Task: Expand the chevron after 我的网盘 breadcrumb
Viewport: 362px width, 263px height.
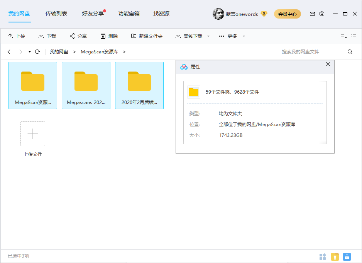Action: coord(74,52)
